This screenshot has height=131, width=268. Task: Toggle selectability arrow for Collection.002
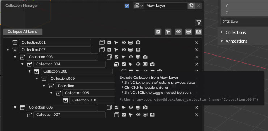coord(116,50)
